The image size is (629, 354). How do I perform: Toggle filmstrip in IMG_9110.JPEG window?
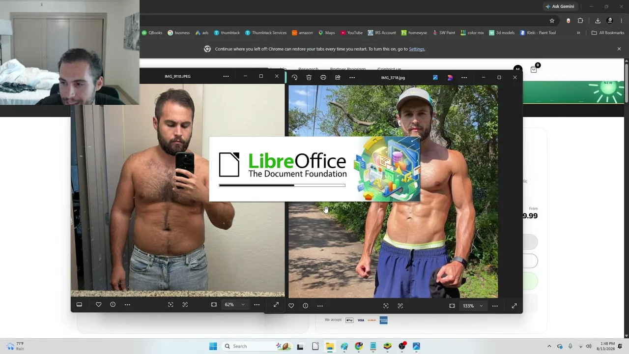point(79,305)
